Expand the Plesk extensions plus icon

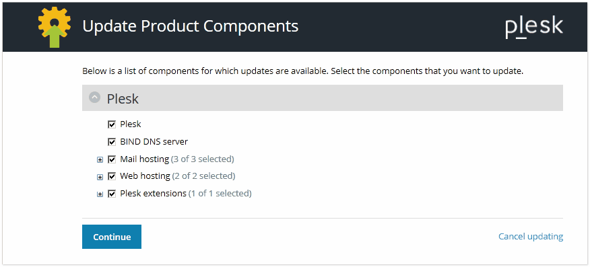click(x=100, y=194)
